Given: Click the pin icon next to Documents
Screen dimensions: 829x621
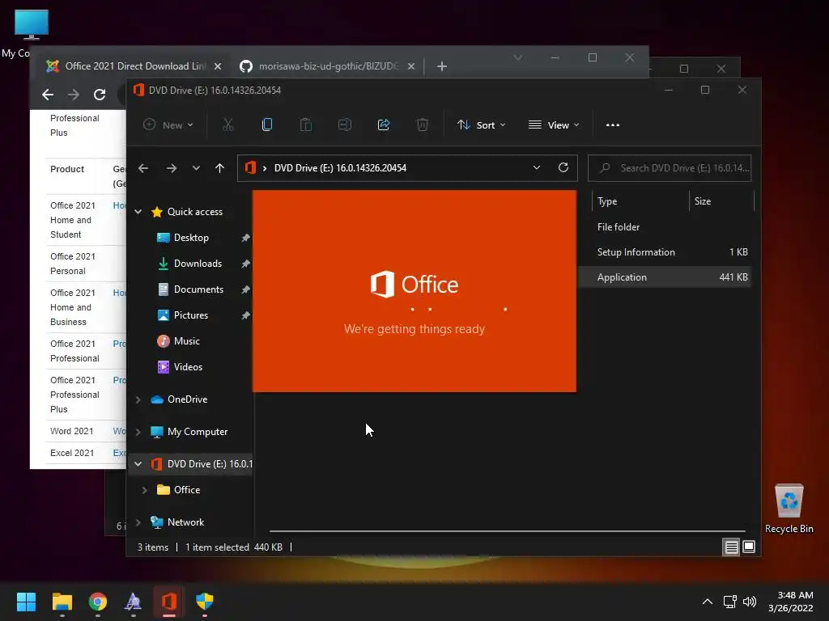Looking at the screenshot, I should 245,289.
